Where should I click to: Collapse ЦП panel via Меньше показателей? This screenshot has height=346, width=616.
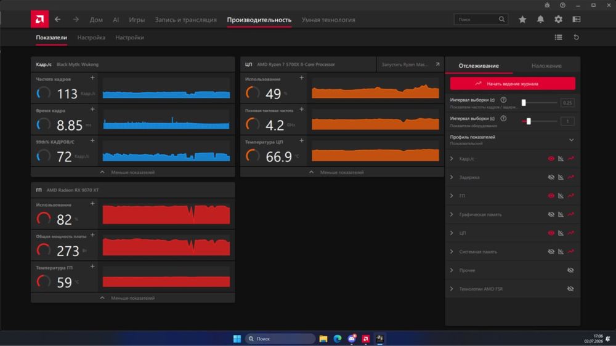[342, 172]
